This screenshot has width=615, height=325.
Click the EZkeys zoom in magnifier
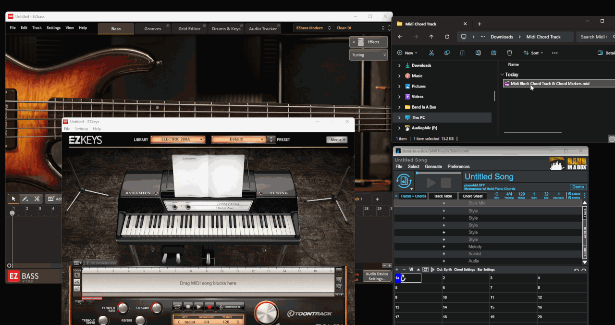point(339,279)
